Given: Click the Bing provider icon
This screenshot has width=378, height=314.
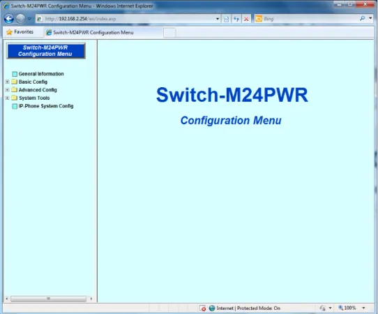Looking at the screenshot, I should click(259, 19).
